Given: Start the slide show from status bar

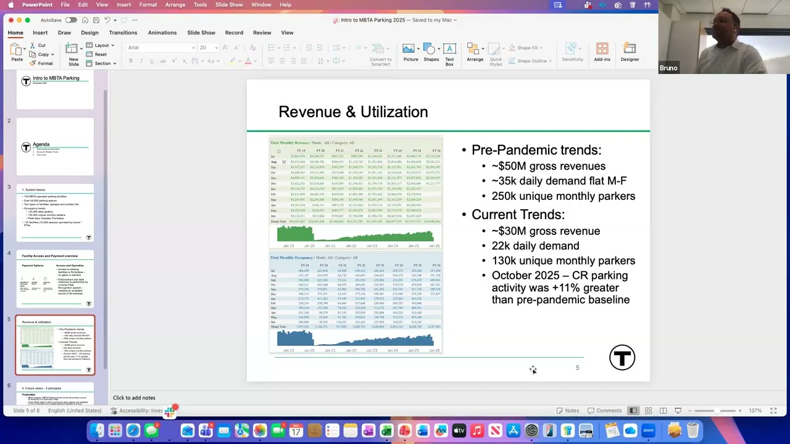Looking at the screenshot, I should tap(678, 411).
